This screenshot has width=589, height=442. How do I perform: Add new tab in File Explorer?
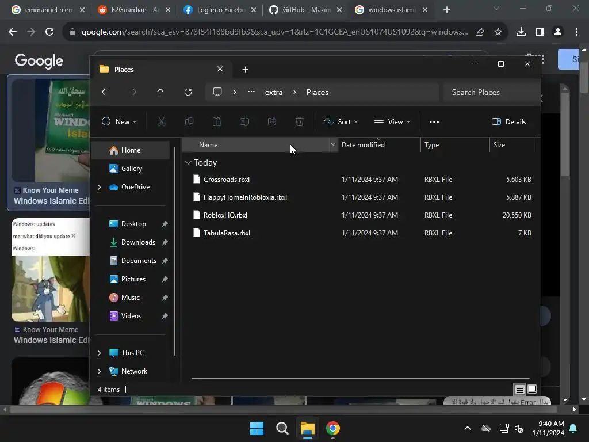(245, 69)
